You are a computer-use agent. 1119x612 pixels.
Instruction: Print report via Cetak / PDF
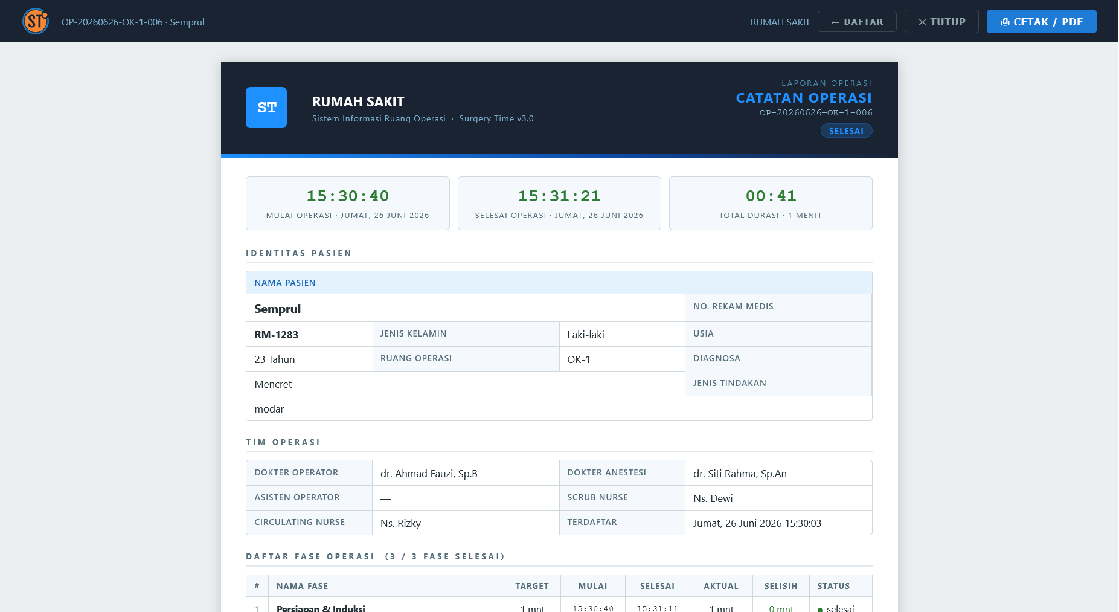point(1041,22)
